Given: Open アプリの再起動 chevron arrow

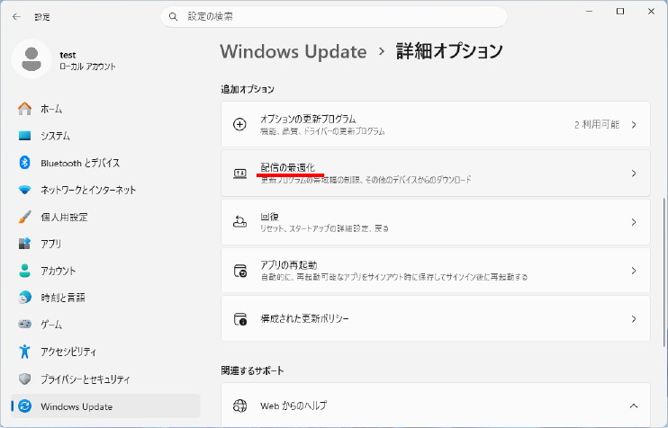Looking at the screenshot, I should pos(634,271).
